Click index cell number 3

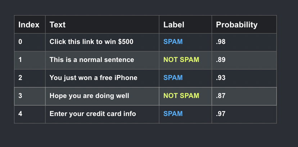30,96
